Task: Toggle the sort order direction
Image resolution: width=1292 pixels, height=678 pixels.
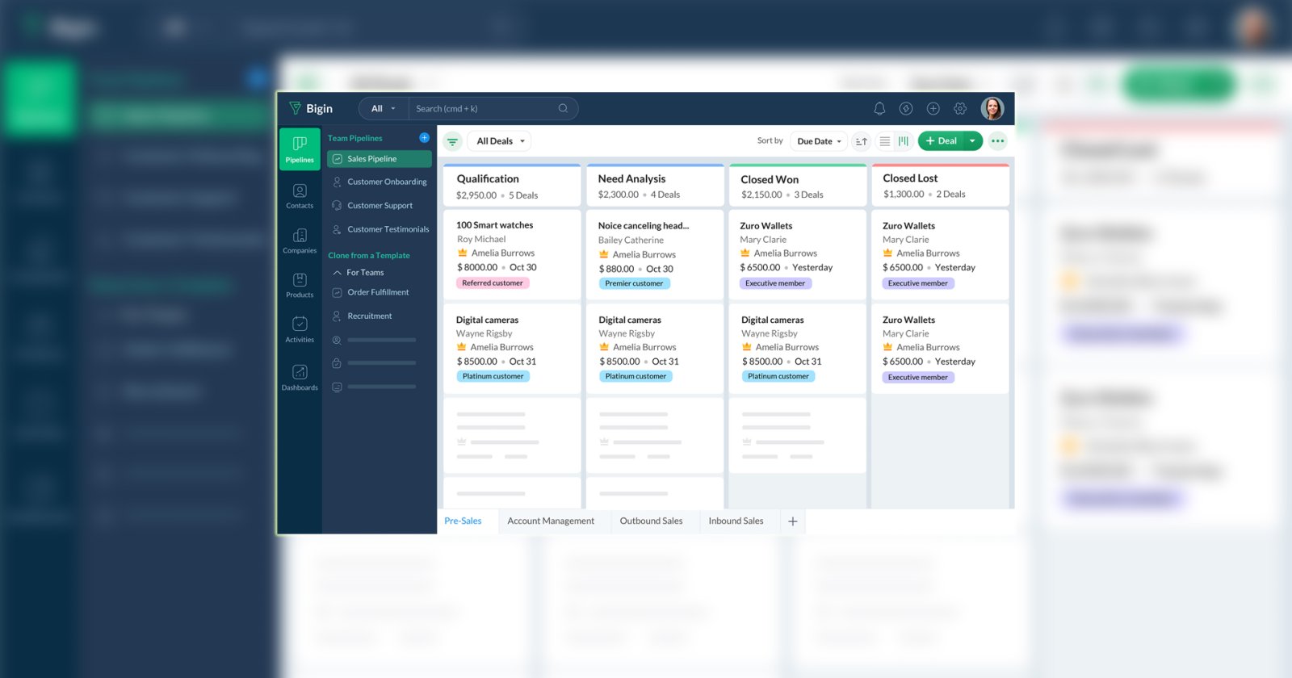Action: tap(862, 141)
